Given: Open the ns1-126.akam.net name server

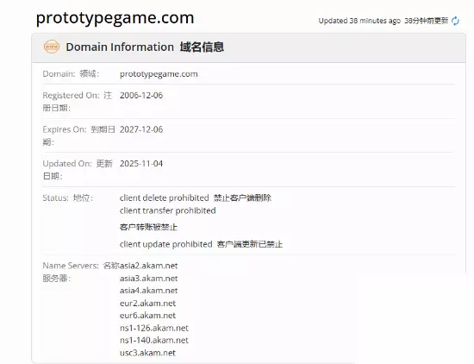Looking at the screenshot, I should (154, 328).
